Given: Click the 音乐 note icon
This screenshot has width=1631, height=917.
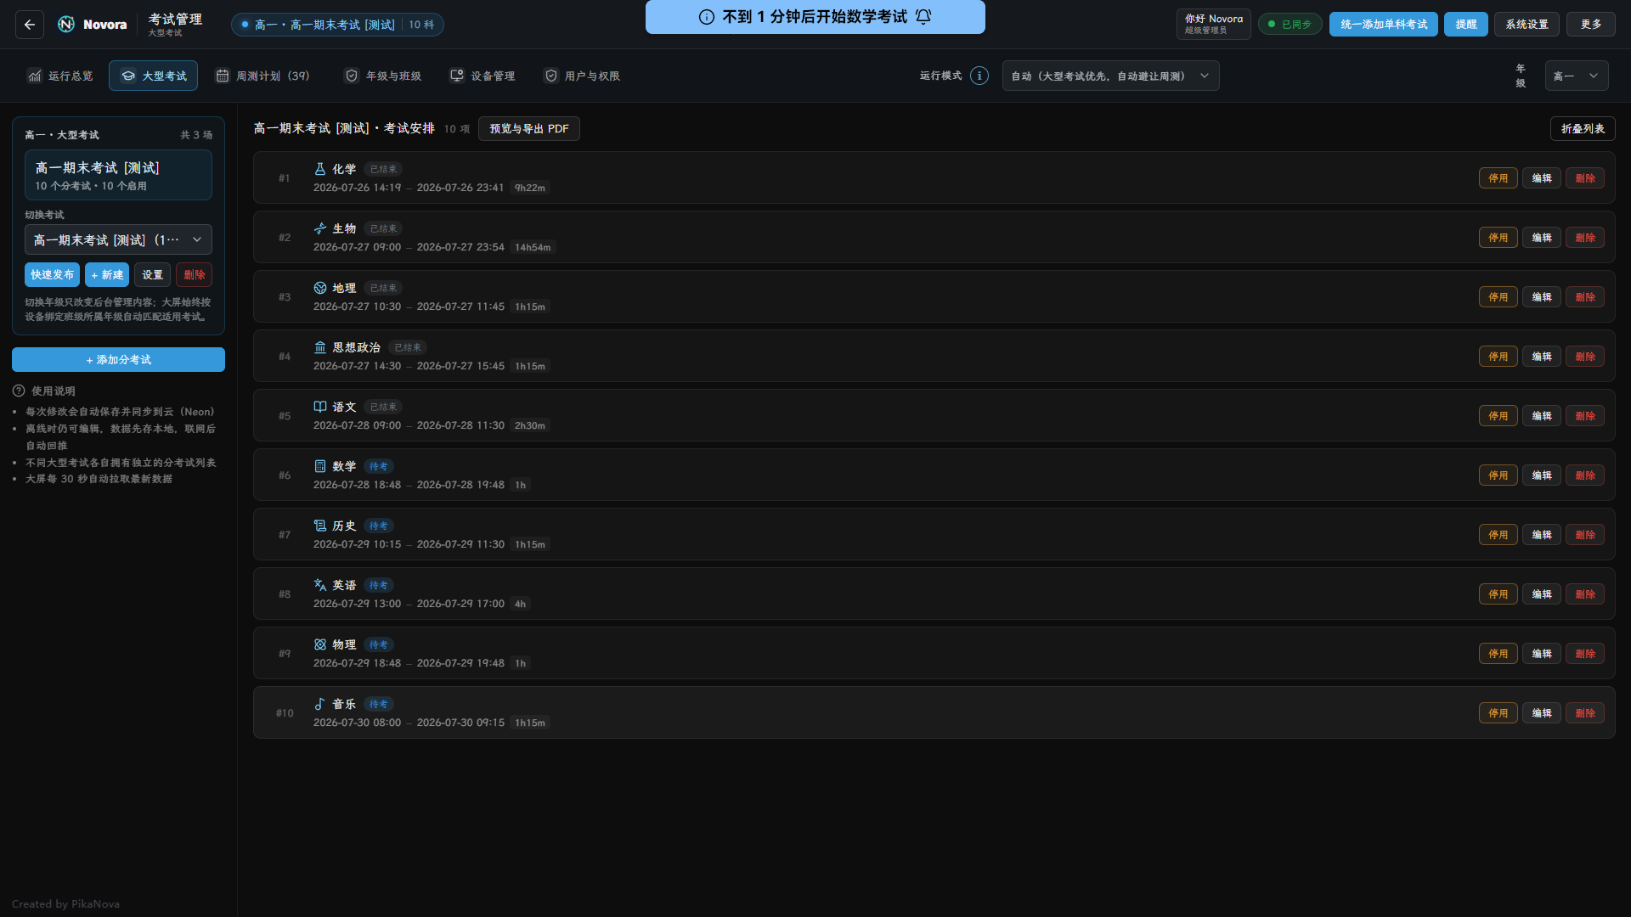Looking at the screenshot, I should (x=320, y=704).
